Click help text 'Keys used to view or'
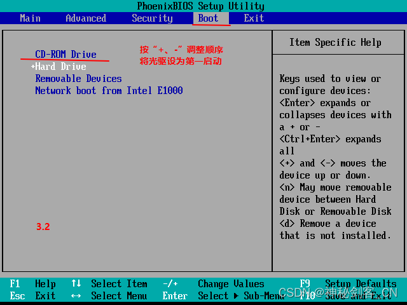Screen dimensions: 407x305 (330, 78)
